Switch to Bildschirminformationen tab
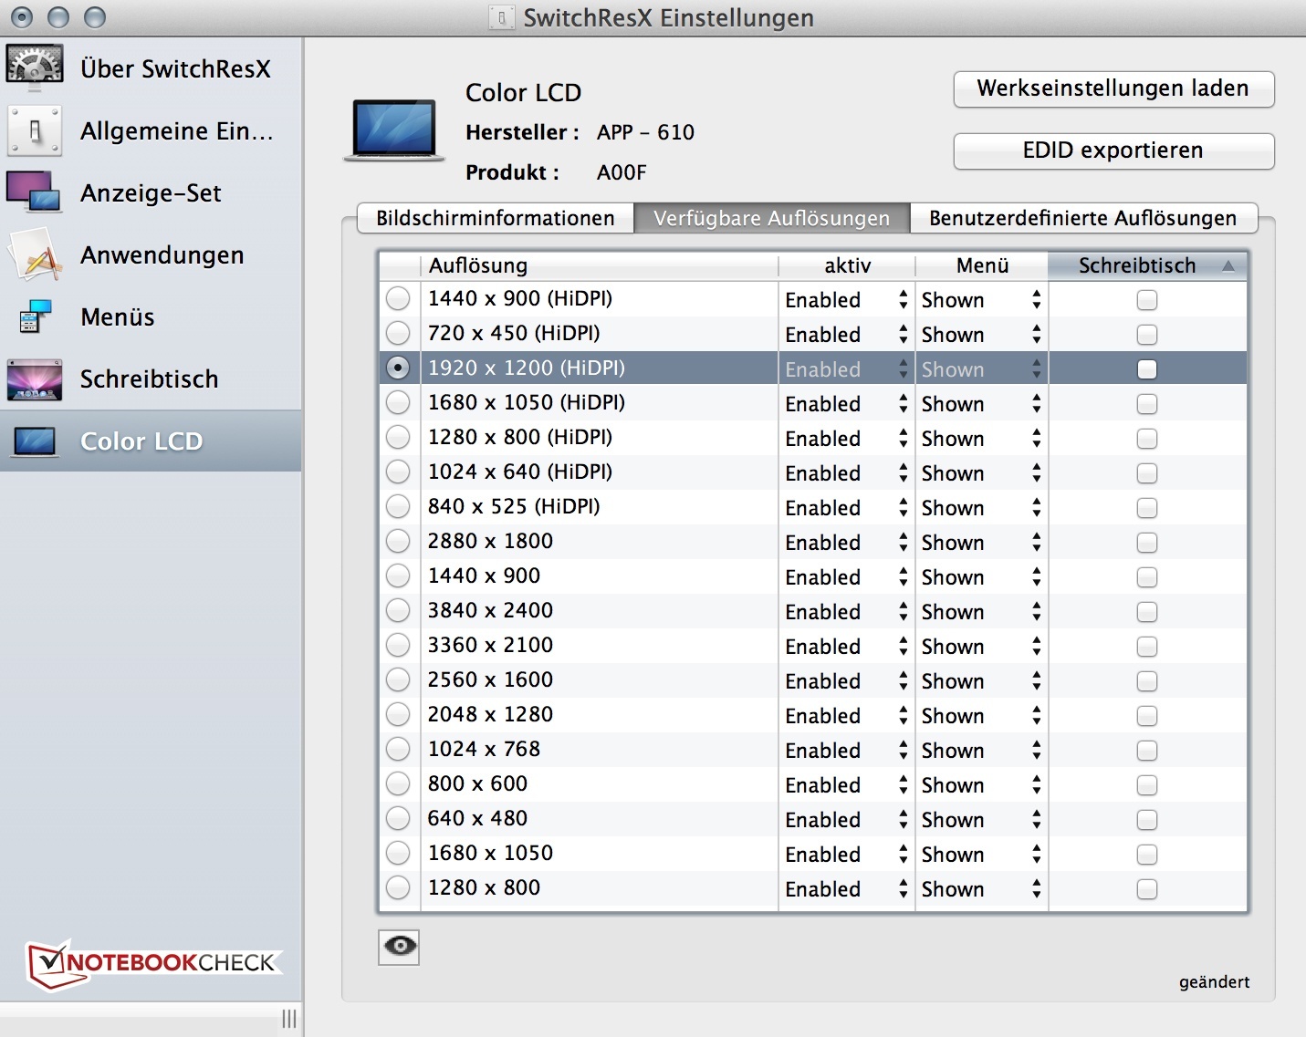The width and height of the screenshot is (1306, 1037). click(x=496, y=218)
